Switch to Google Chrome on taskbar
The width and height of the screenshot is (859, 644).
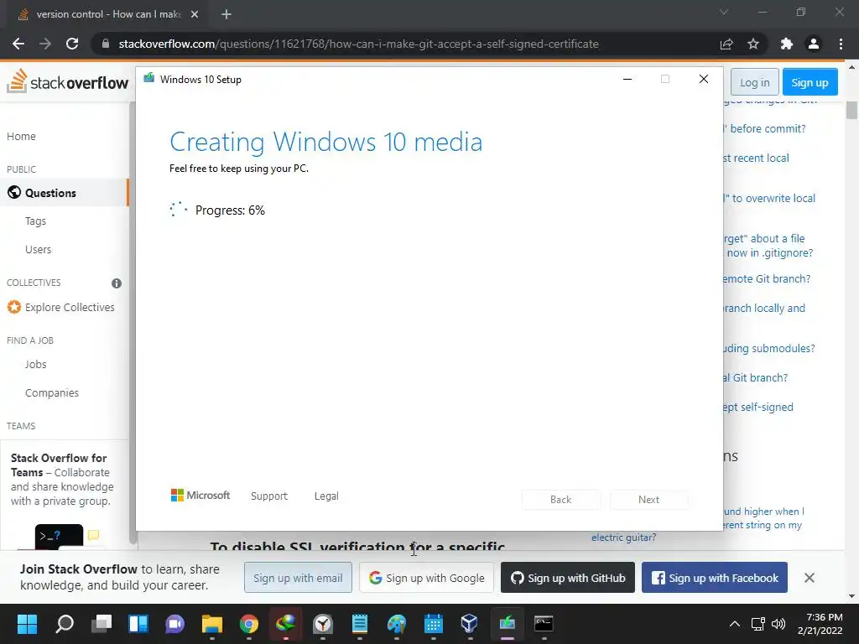point(248,623)
